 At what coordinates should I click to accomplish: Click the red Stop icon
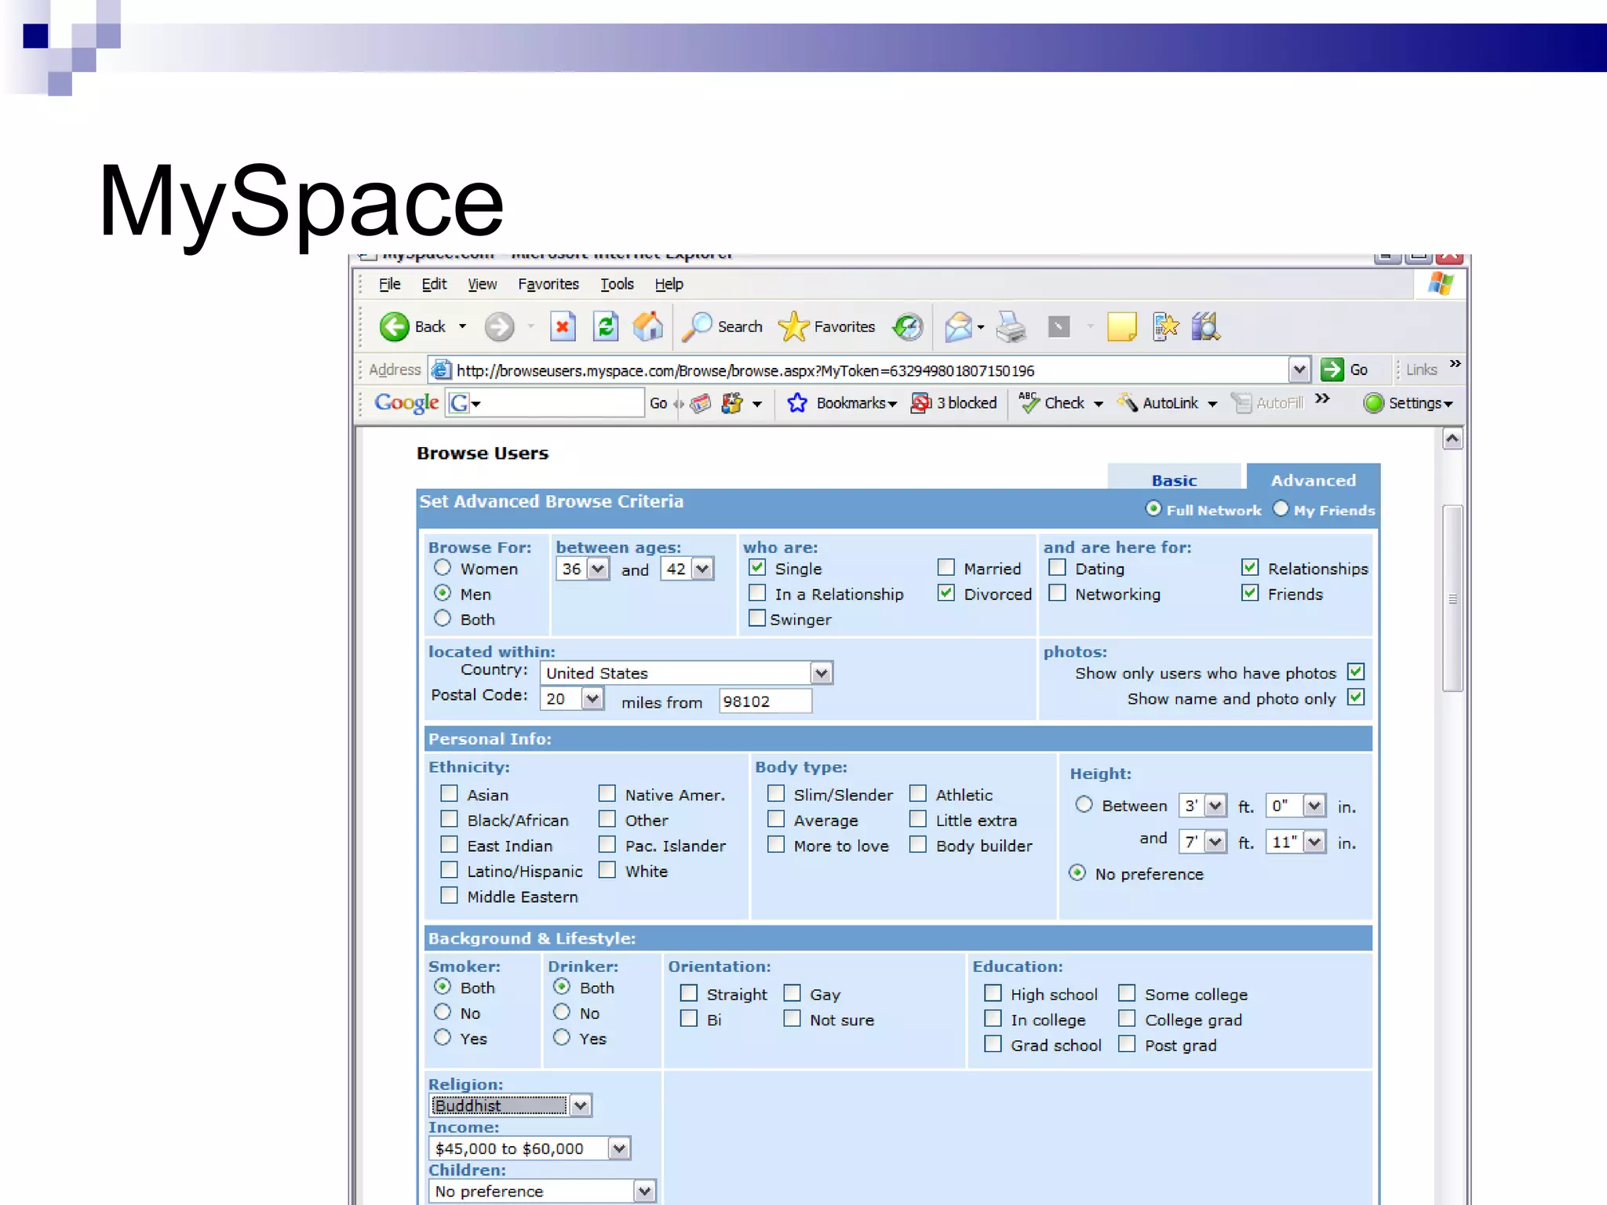(563, 326)
